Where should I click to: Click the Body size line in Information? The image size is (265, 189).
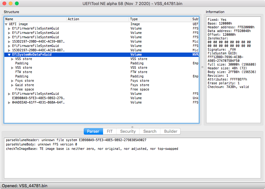click(232, 72)
